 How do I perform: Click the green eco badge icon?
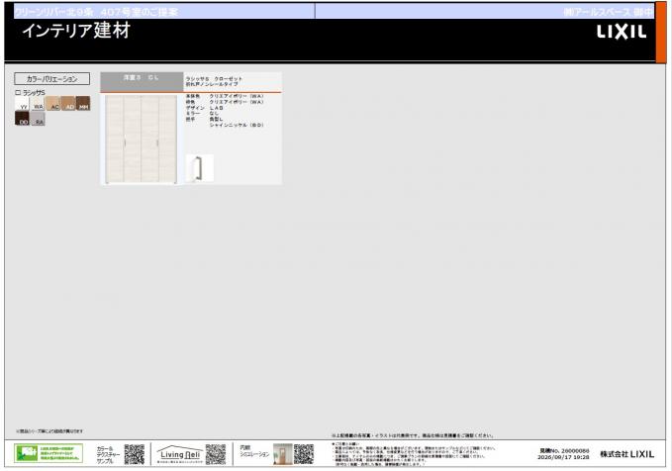[48, 453]
